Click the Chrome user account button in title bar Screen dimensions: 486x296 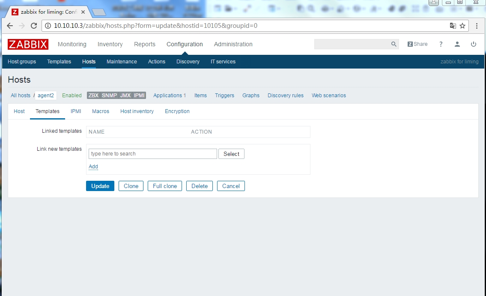click(434, 3)
